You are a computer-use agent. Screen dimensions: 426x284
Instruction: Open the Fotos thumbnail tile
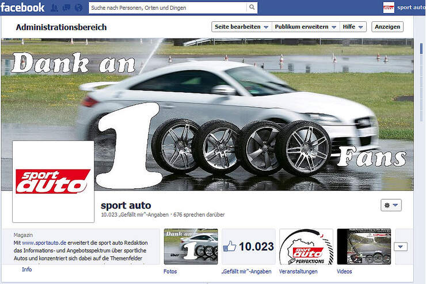point(191,247)
